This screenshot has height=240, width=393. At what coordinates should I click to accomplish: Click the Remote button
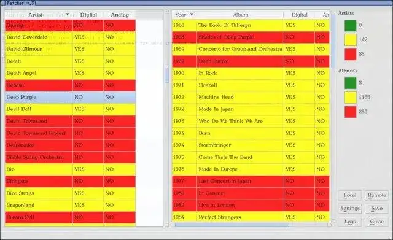pos(376,195)
